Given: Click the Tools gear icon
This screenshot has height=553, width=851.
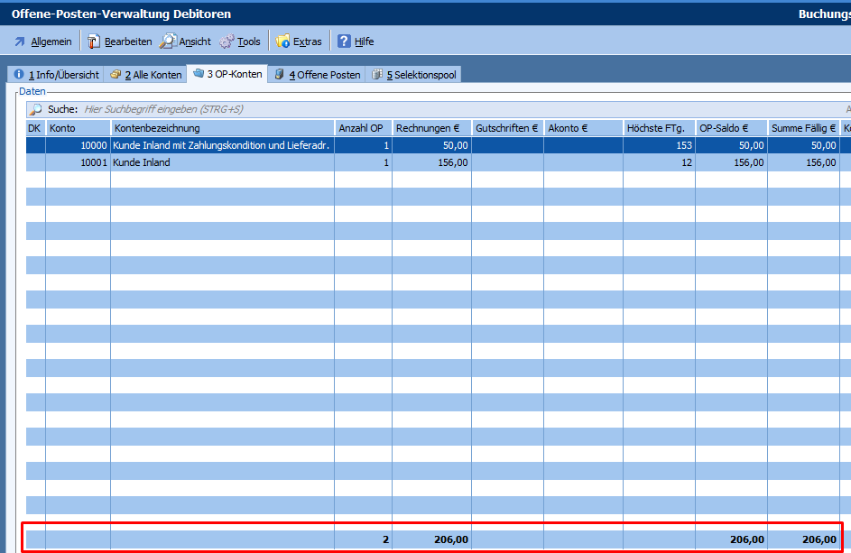Looking at the screenshot, I should [x=227, y=41].
